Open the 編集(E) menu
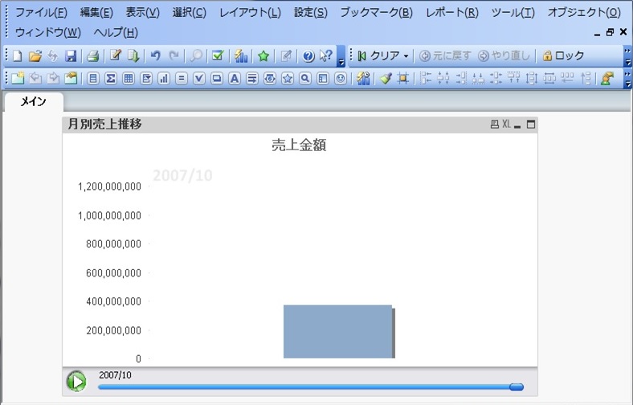633x405 pixels. pos(96,13)
